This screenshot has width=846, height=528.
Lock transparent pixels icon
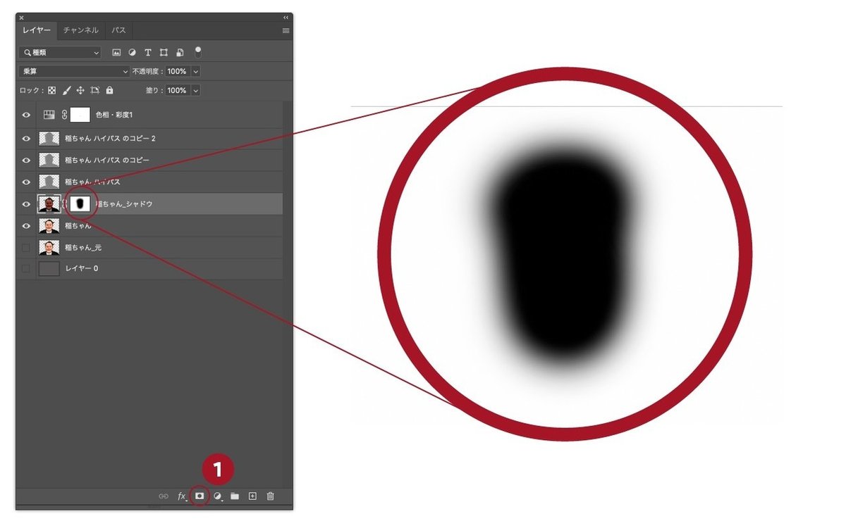(51, 90)
